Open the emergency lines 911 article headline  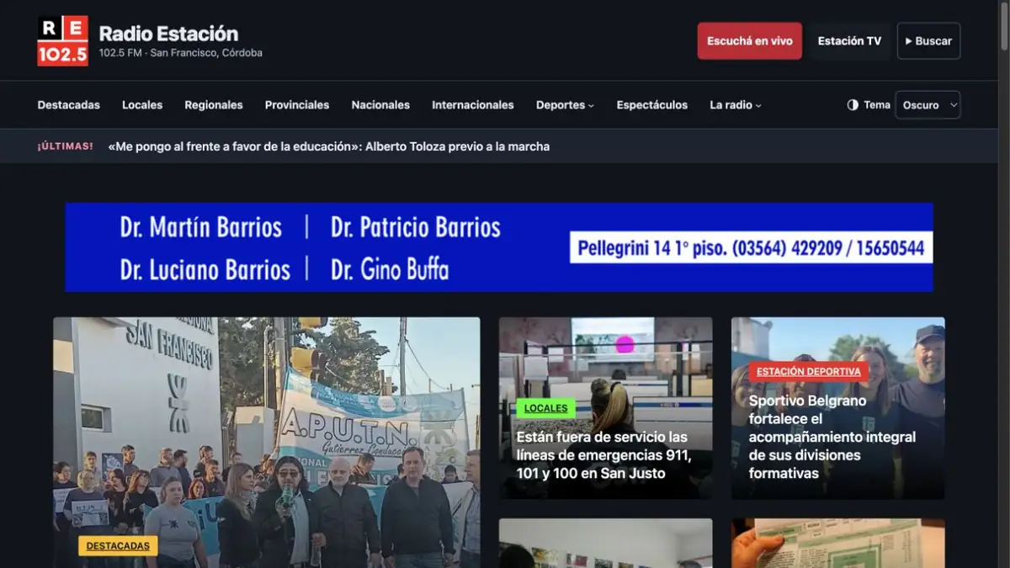click(603, 455)
